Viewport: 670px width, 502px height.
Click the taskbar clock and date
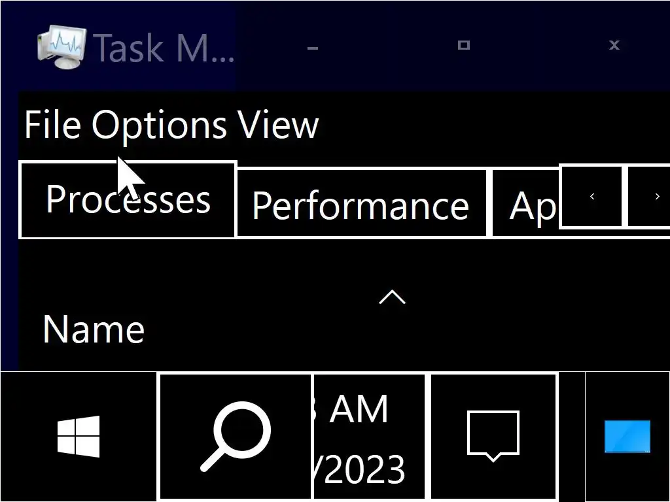tap(370, 437)
